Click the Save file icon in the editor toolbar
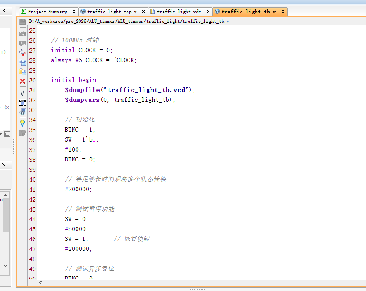Screen dimensions: 366x291 22,22
